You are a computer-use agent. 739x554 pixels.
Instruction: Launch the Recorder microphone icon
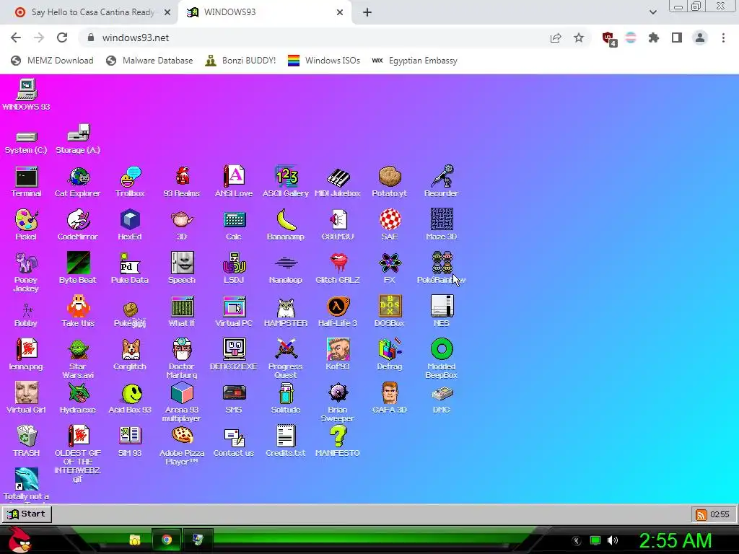click(x=441, y=181)
